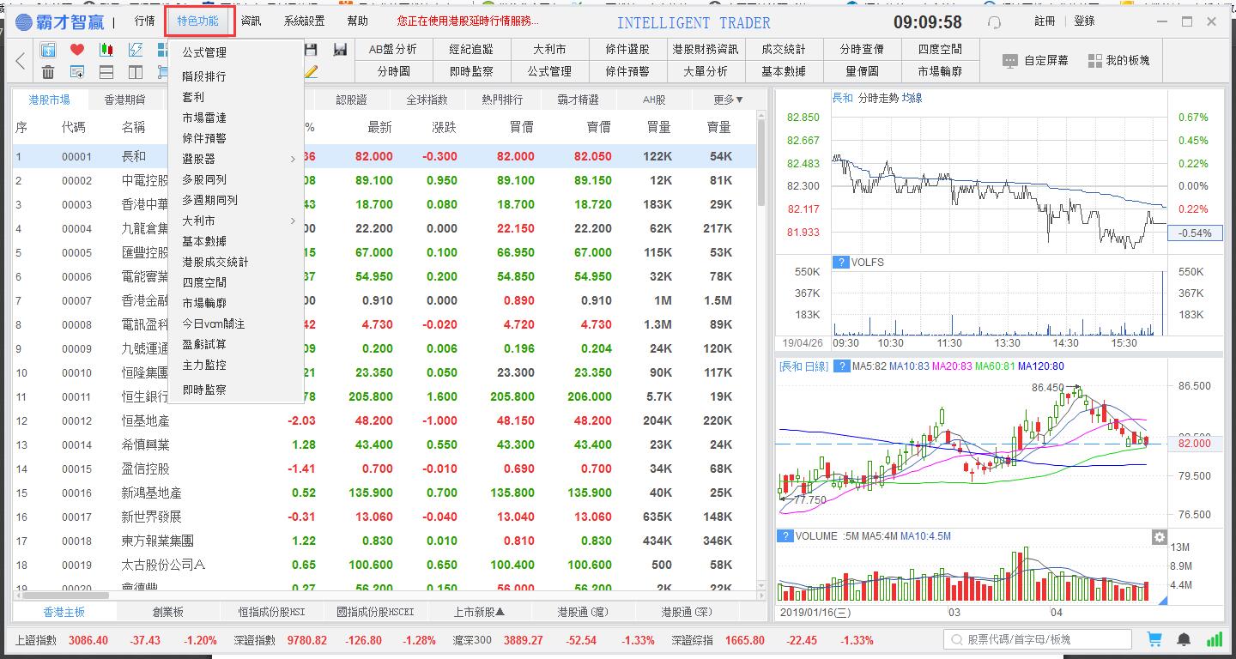Click the customer service headset icon
Image resolution: width=1236 pixels, height=659 pixels.
coord(995,22)
